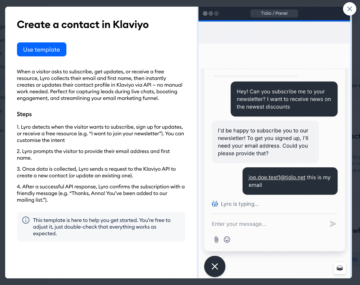
Task: Click the stacked disc icon in the preview corner
Action: click(x=339, y=268)
